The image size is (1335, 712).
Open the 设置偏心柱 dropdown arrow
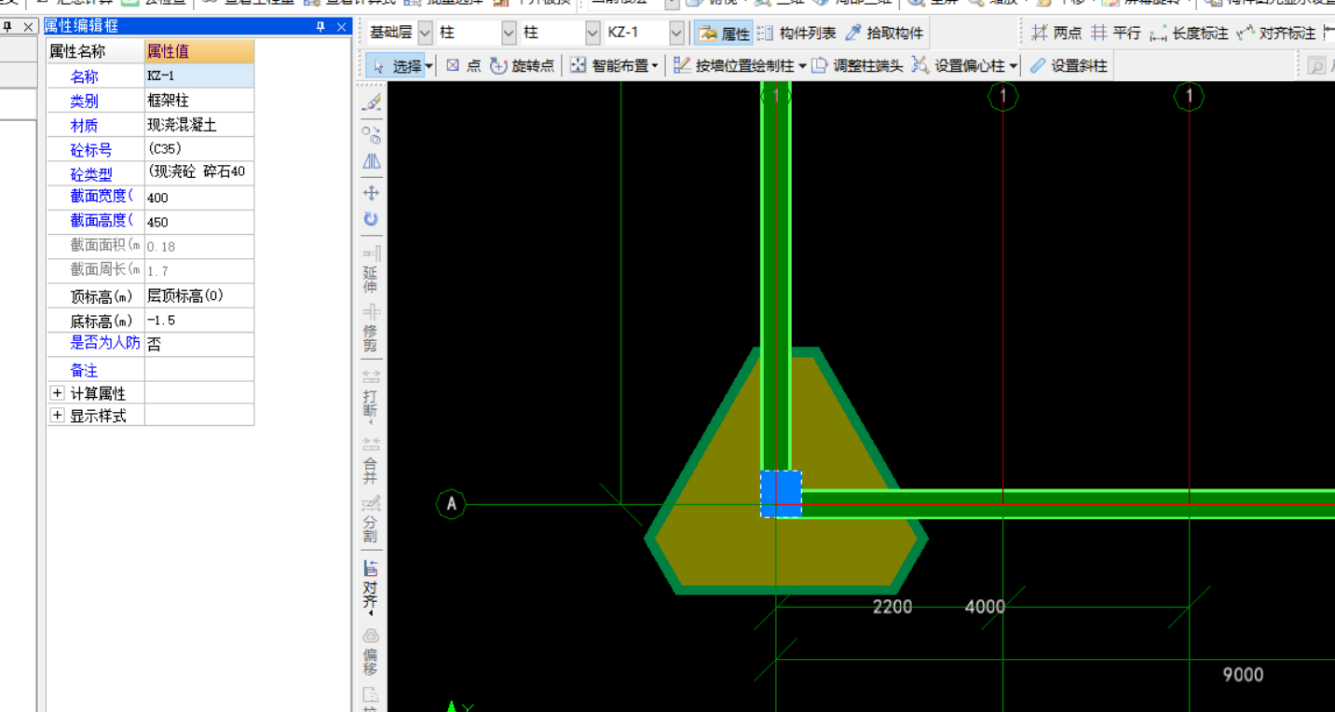point(1013,66)
